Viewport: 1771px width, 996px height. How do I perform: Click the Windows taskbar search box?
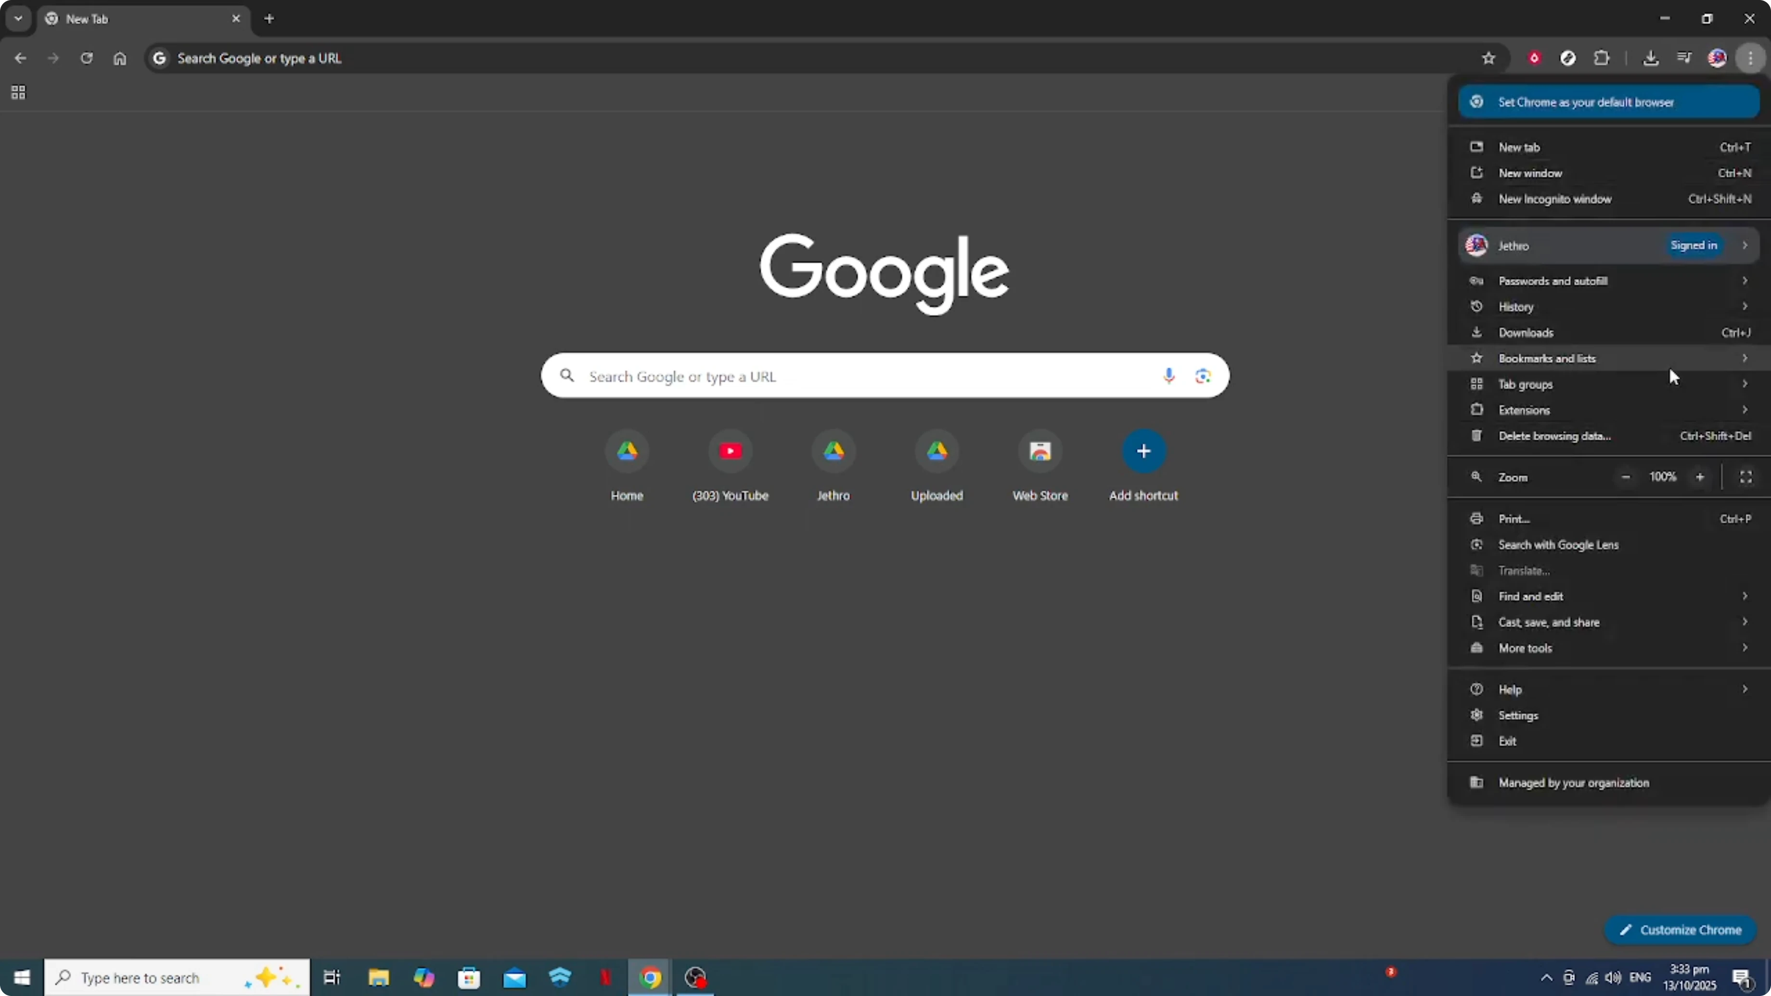177,977
